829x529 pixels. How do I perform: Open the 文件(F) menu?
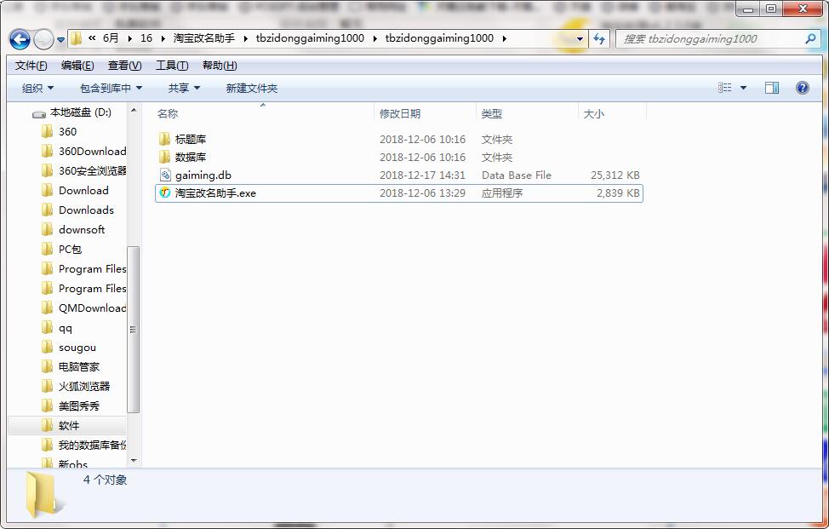[31, 66]
